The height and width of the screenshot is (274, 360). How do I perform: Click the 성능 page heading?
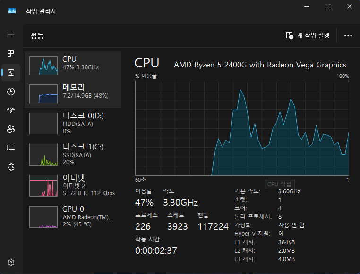(37, 36)
